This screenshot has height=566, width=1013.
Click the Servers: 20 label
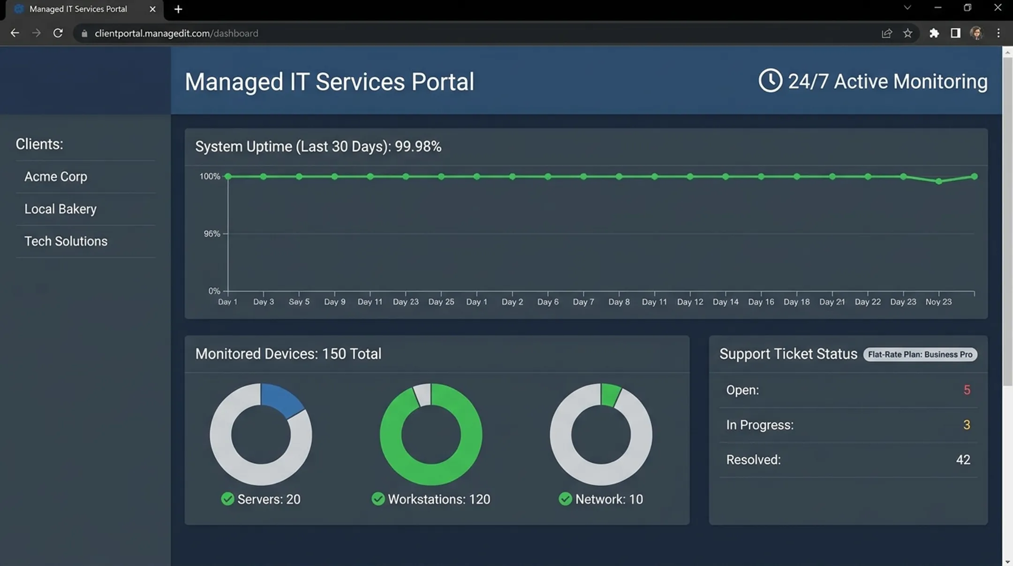tap(269, 499)
